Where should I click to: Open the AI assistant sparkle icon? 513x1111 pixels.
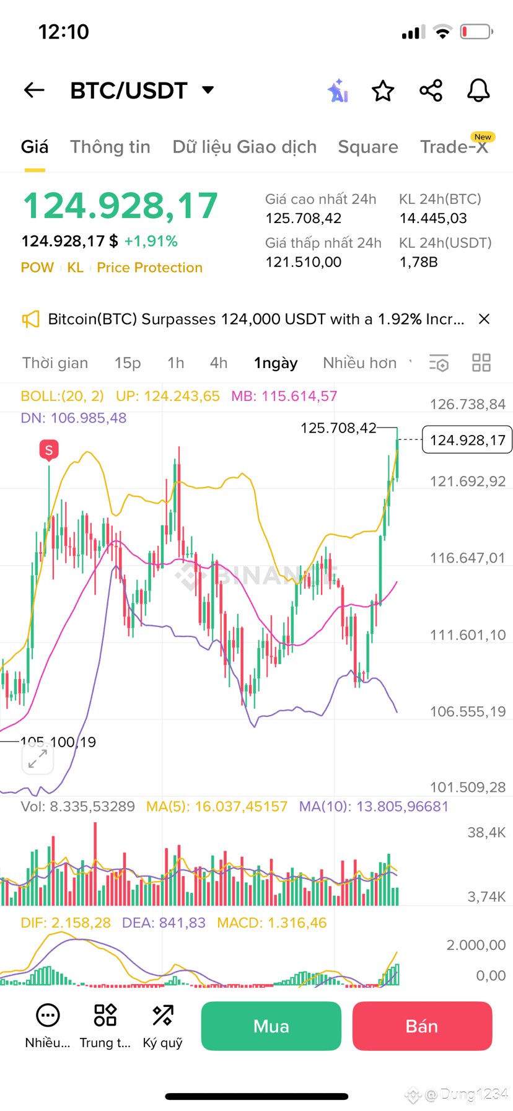tap(338, 90)
